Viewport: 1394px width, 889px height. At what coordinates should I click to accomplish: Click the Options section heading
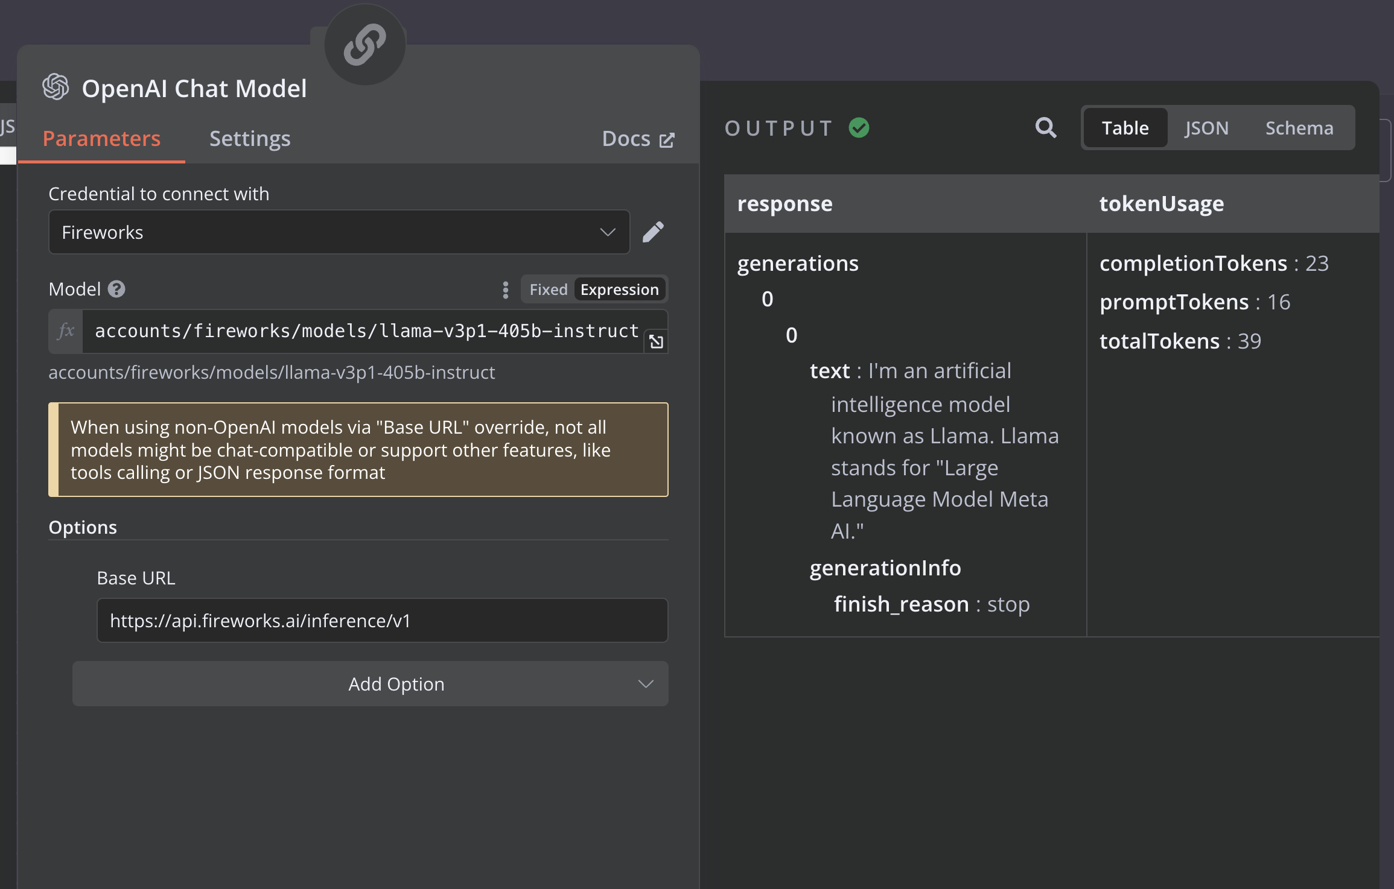tap(83, 527)
